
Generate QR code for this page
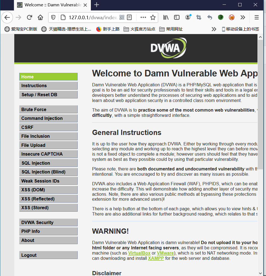122,17
